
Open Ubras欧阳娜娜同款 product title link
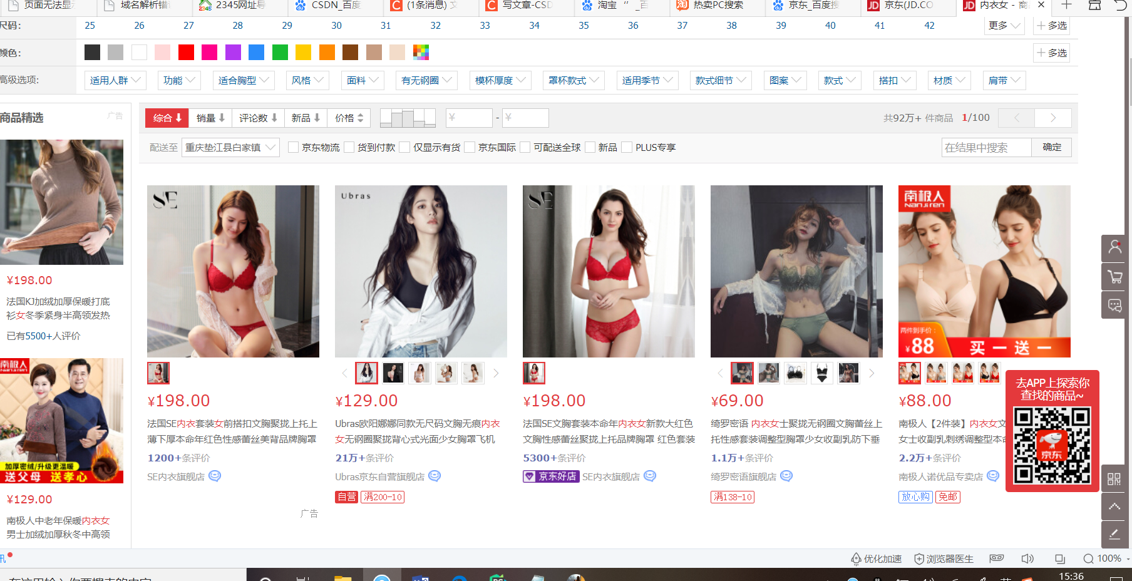point(418,431)
